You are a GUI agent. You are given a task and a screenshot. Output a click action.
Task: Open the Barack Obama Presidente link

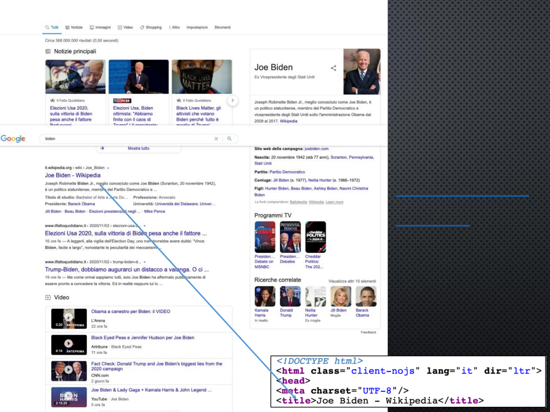point(81,204)
